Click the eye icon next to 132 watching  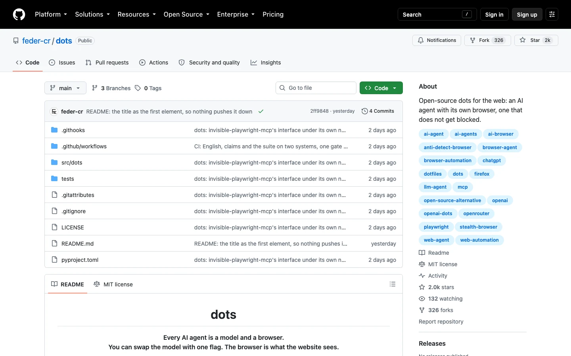click(x=422, y=299)
